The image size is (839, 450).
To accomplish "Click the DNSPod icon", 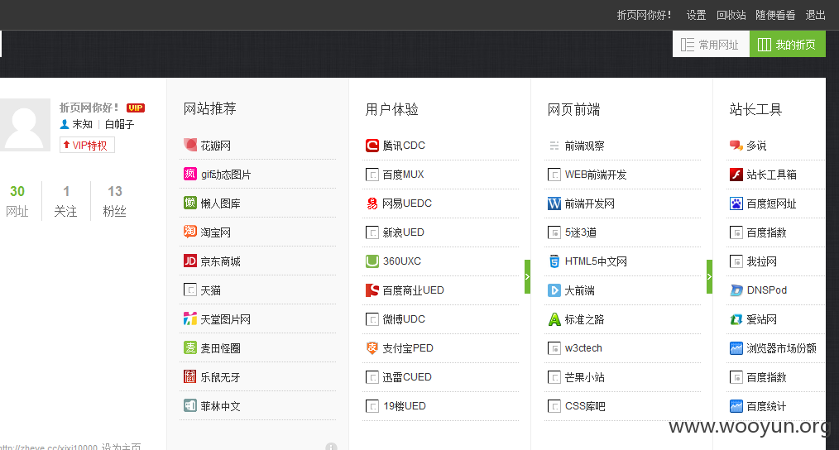I will coord(736,290).
